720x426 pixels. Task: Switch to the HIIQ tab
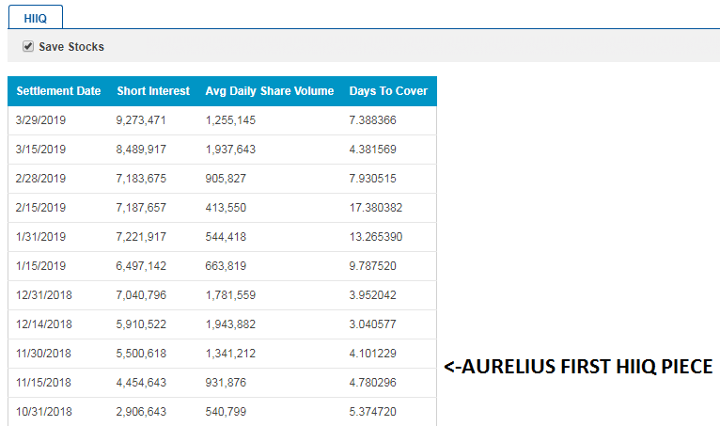coord(36,18)
